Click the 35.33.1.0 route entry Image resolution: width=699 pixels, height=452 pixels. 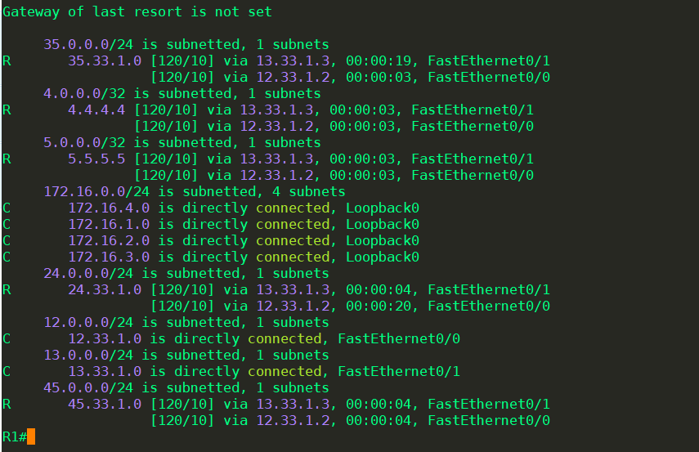pos(105,60)
